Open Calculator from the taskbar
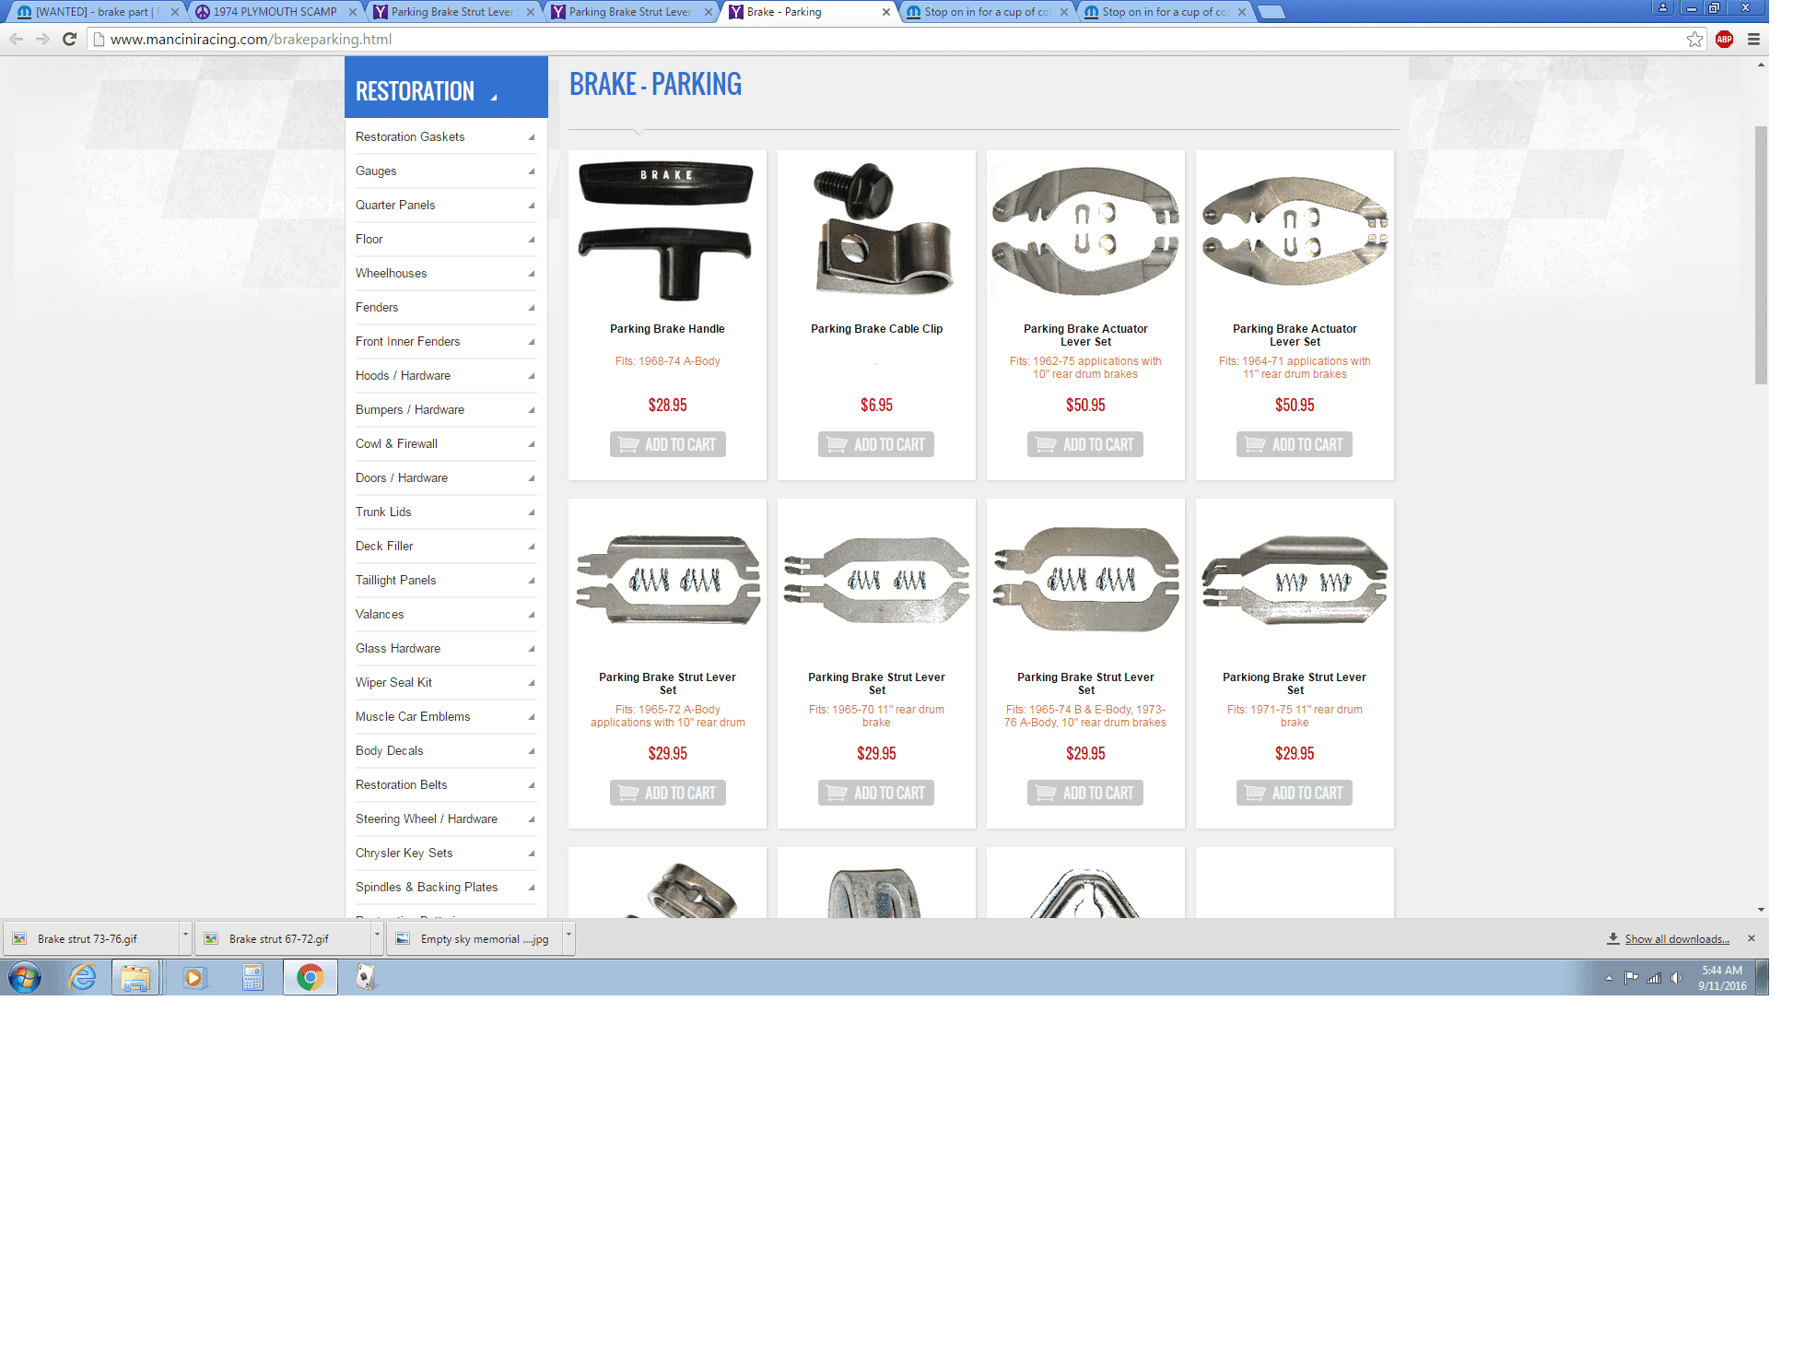This screenshot has height=1354, width=1805. point(252,977)
